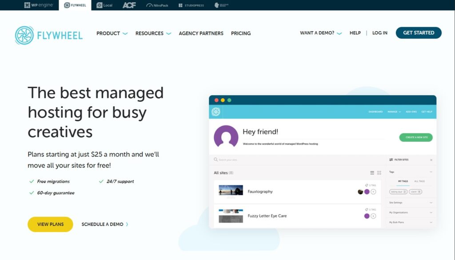Click the Schedule a Demo link

(105, 224)
